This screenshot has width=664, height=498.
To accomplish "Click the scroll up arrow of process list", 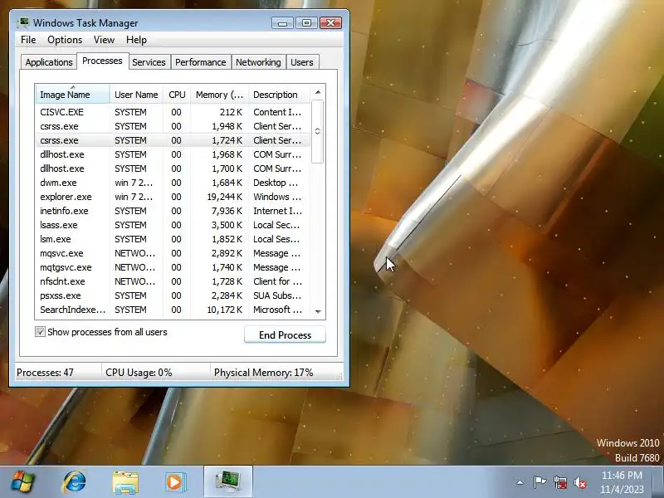I will (x=318, y=92).
